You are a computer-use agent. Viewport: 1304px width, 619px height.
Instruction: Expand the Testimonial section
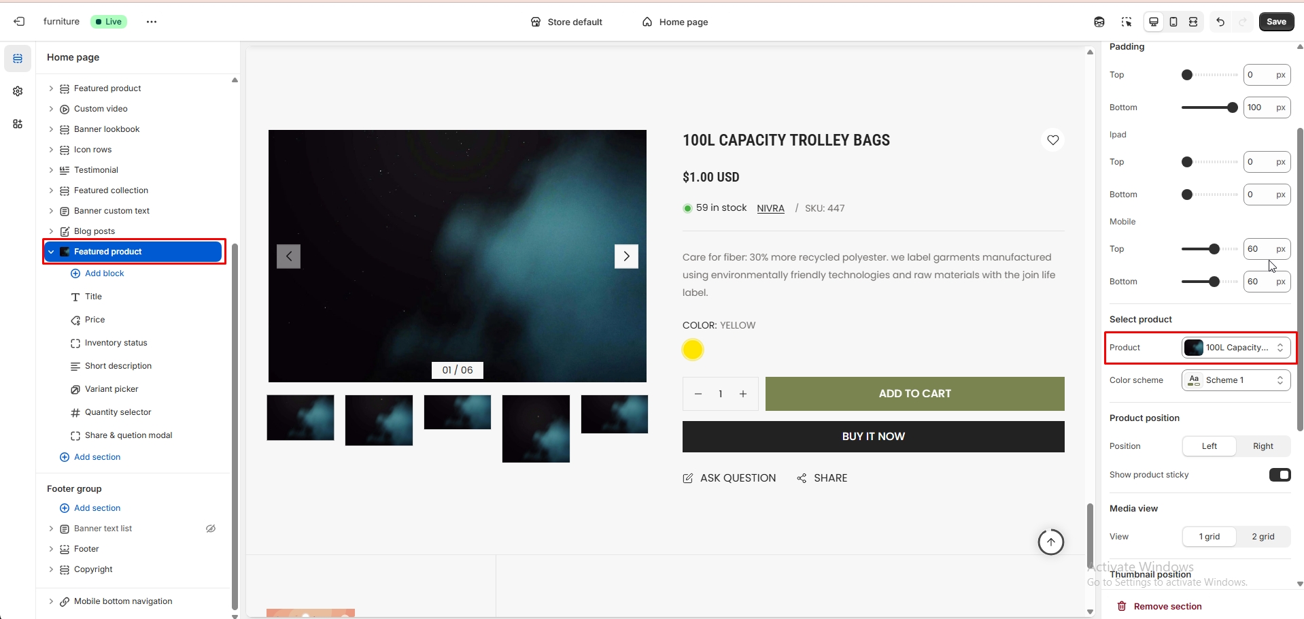[51, 170]
